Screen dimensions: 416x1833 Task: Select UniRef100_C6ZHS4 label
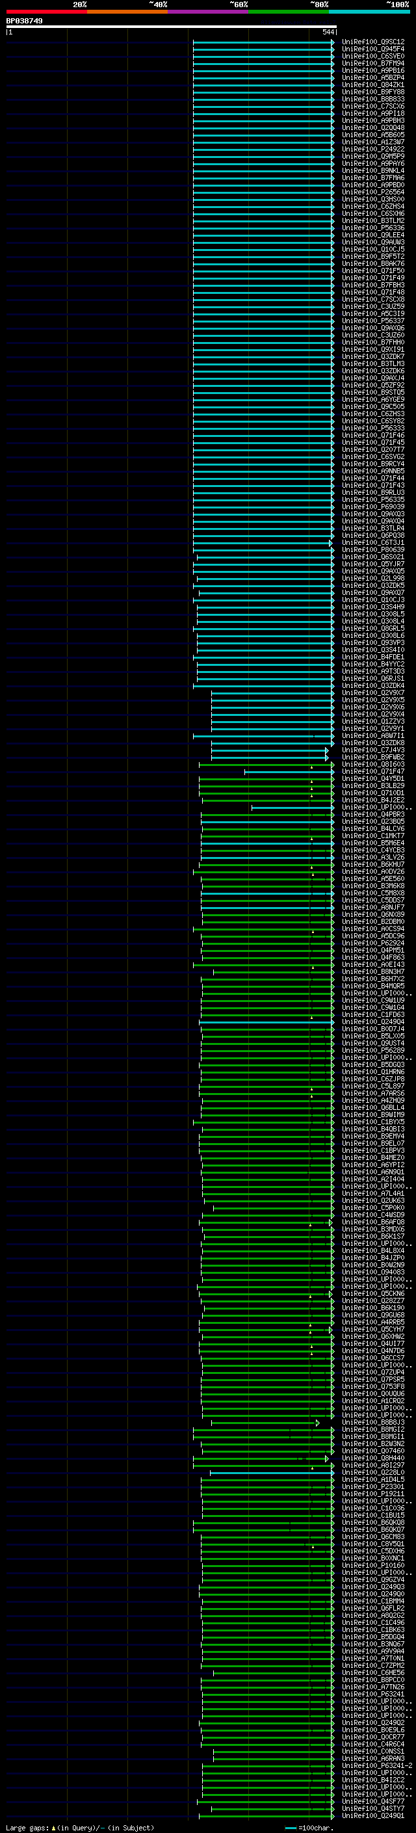[372, 206]
